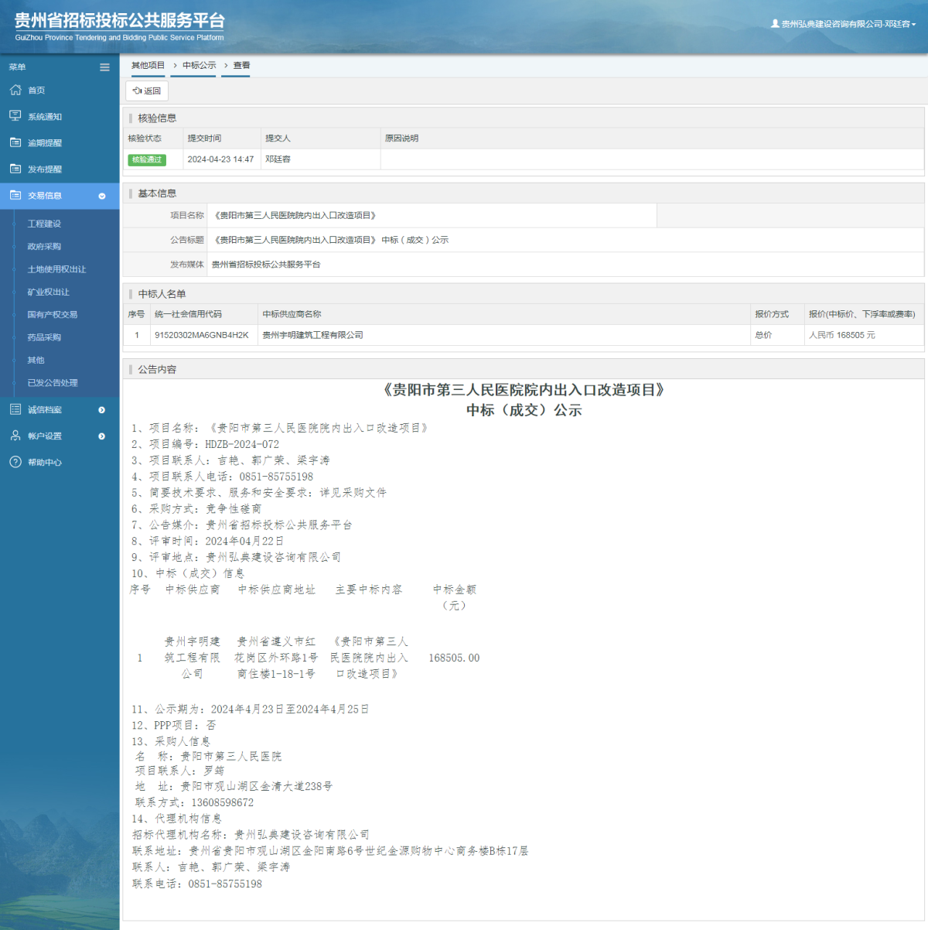Click the 帐户设置 person icon
The width and height of the screenshot is (928, 930).
[15, 436]
